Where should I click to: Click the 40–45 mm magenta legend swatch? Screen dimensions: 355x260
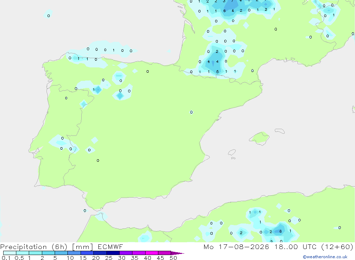click(x=152, y=253)
